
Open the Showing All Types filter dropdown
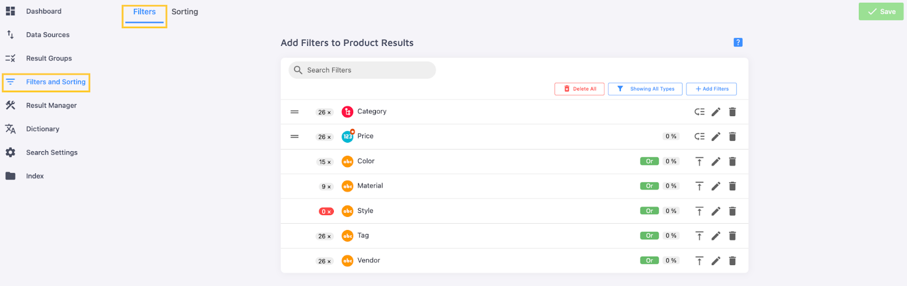[x=645, y=89]
